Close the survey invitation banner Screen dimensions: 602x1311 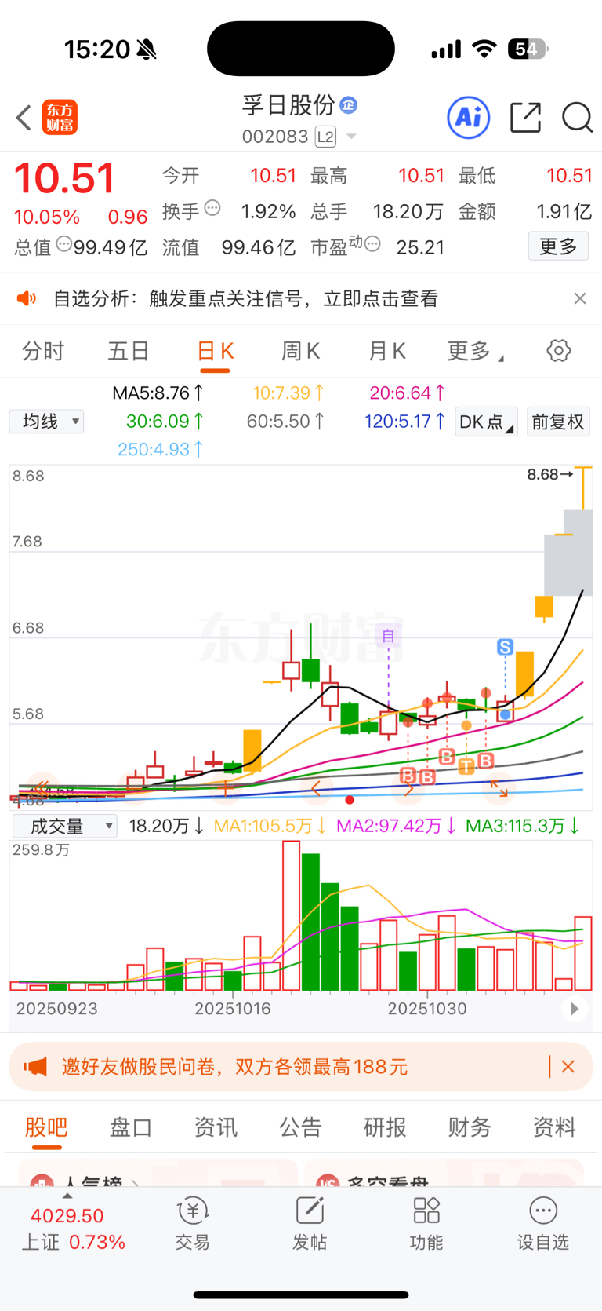click(x=568, y=1067)
